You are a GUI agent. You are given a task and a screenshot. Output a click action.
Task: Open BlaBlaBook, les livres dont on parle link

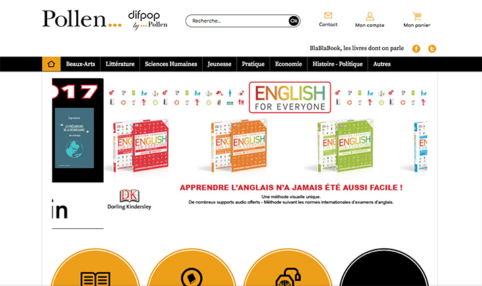coord(357,48)
